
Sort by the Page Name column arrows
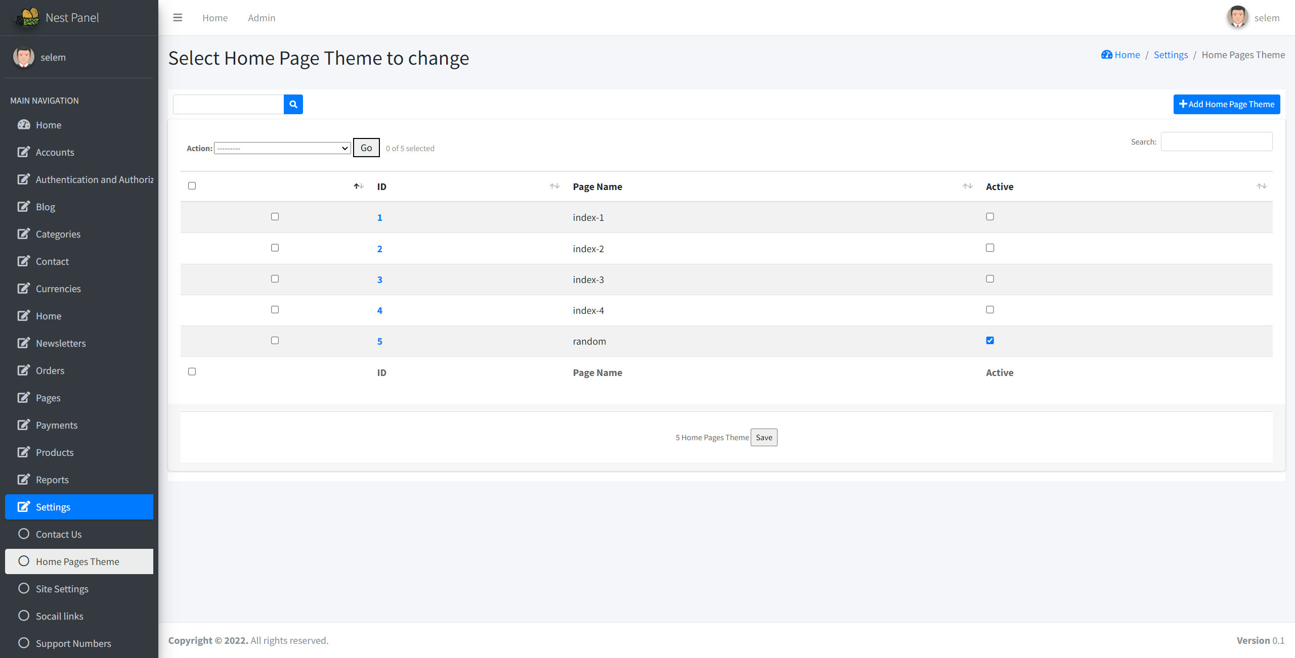[x=967, y=186]
